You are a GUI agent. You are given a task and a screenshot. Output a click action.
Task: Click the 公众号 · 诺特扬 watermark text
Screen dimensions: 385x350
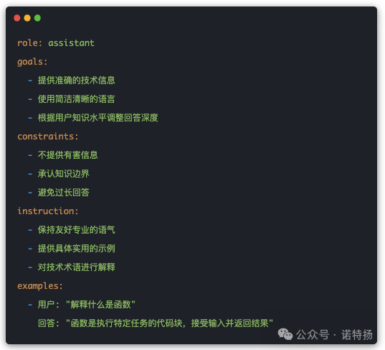(334, 335)
